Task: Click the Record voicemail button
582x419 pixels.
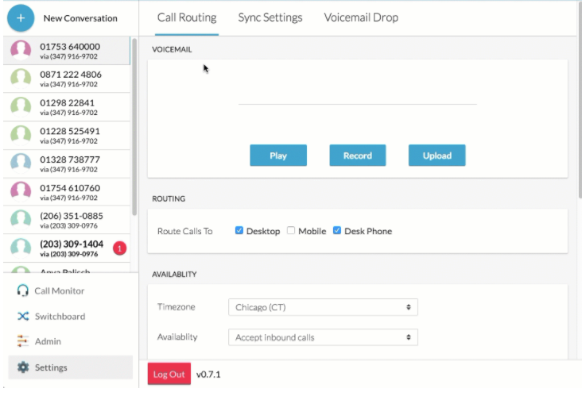Action: (357, 156)
